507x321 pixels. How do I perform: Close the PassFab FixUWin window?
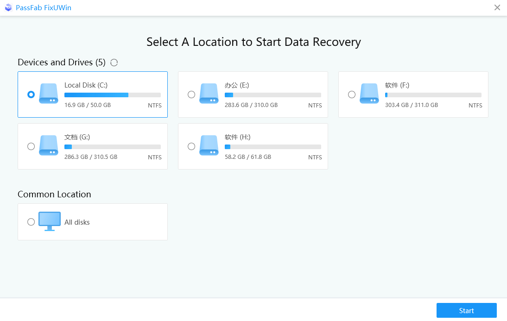coord(497,8)
